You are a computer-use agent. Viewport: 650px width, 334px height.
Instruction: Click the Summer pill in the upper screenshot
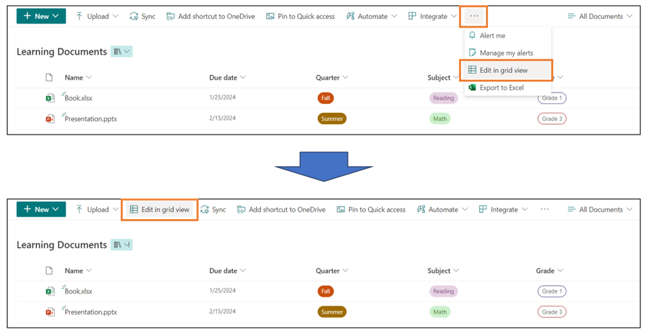click(x=332, y=118)
